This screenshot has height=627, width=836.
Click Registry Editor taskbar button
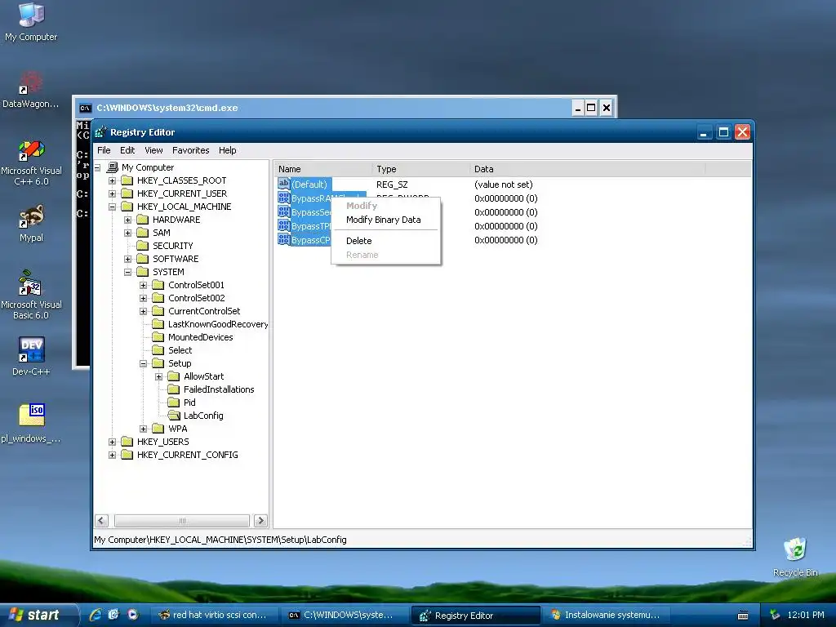(x=476, y=615)
